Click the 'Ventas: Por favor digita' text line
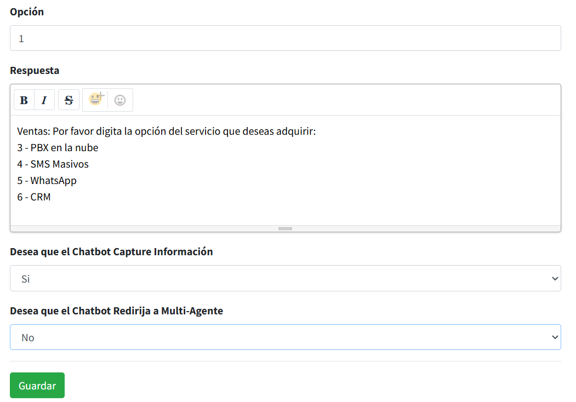 (167, 131)
